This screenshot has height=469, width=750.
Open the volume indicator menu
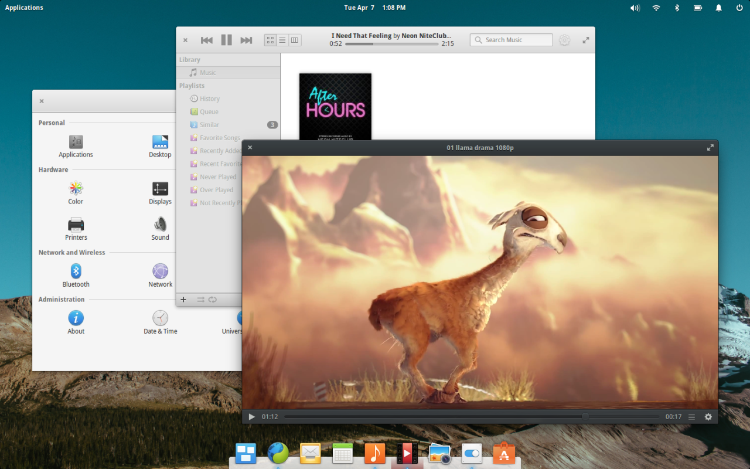(635, 8)
